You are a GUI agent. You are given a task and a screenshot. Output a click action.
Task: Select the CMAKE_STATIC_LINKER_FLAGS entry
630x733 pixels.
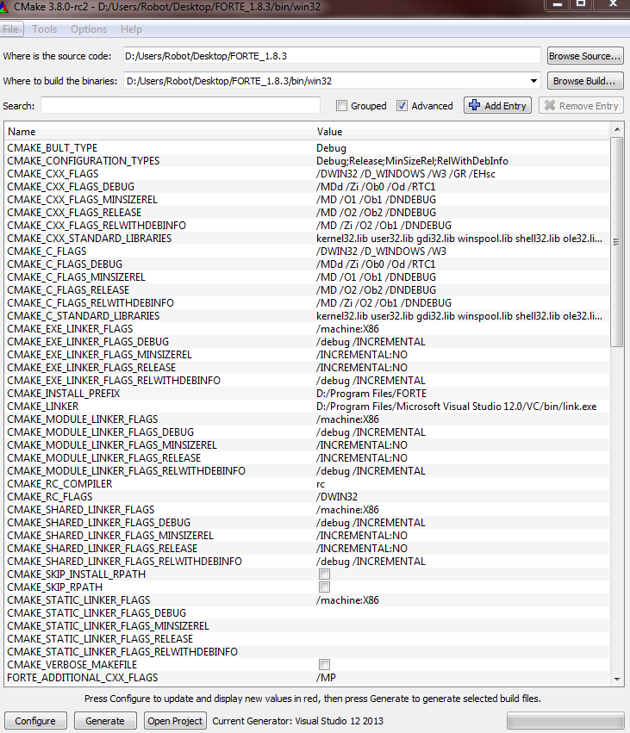click(x=78, y=600)
